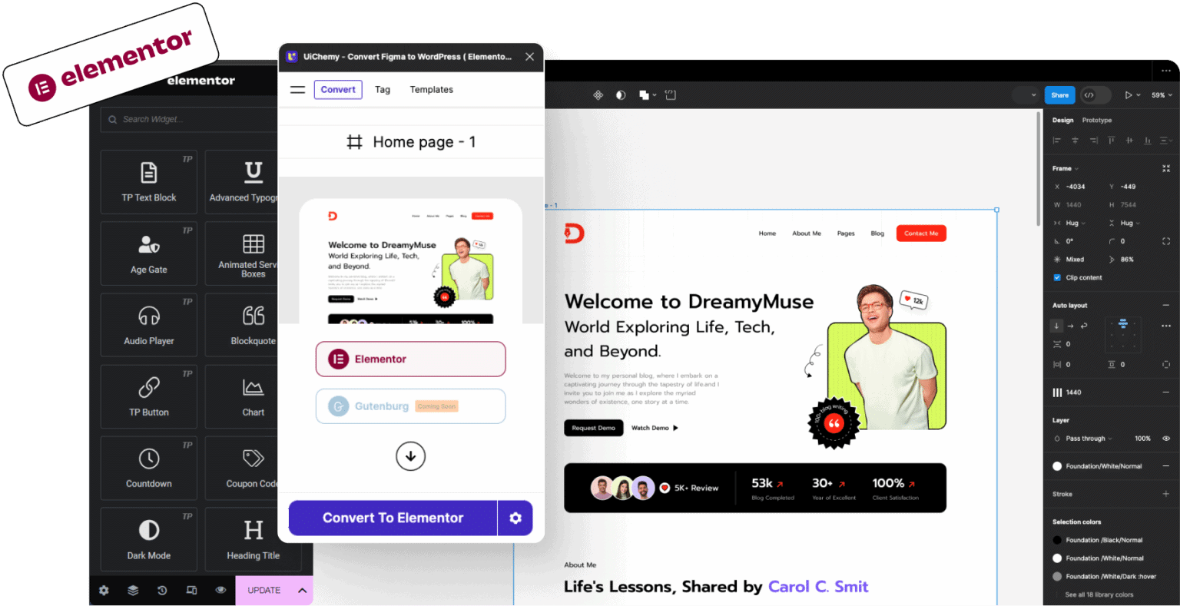Select the Audio Player widget
Image resolution: width=1180 pixels, height=606 pixels.
148,325
